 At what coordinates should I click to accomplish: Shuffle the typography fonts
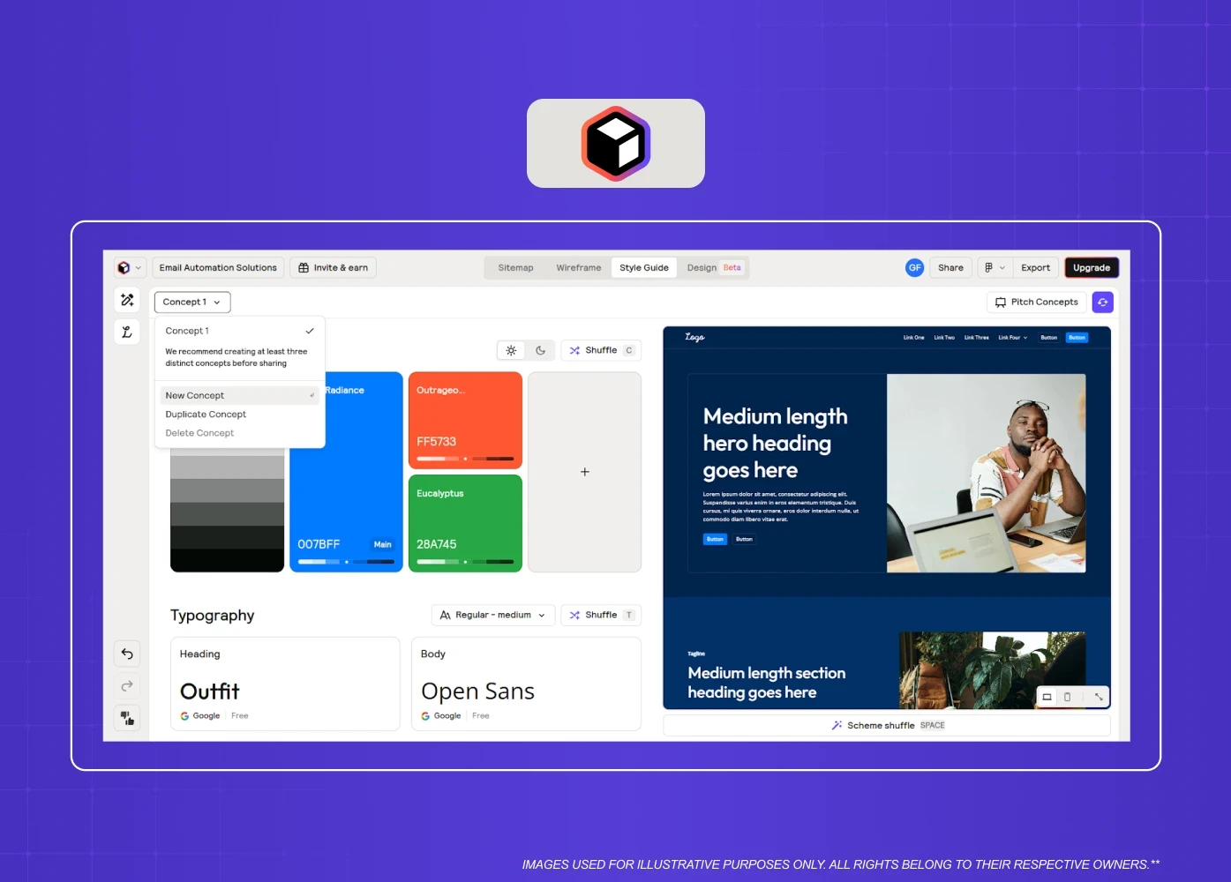coord(601,615)
